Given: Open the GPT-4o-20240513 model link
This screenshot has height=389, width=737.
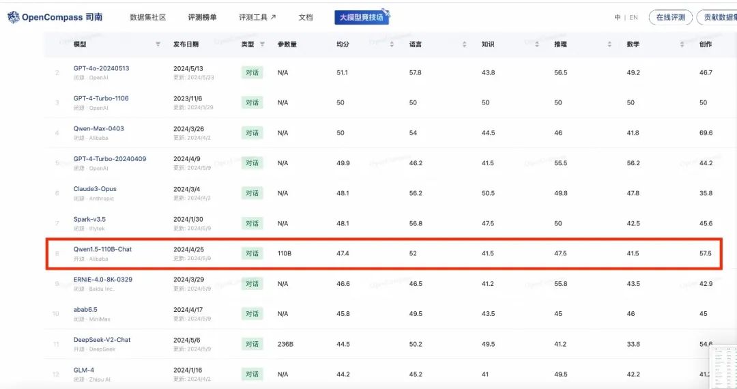Looking at the screenshot, I should click(101, 68).
